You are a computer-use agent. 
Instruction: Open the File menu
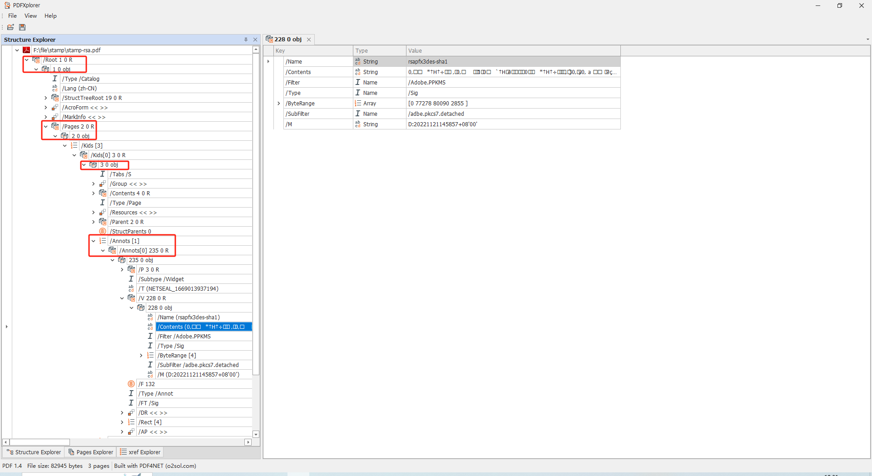pos(12,16)
